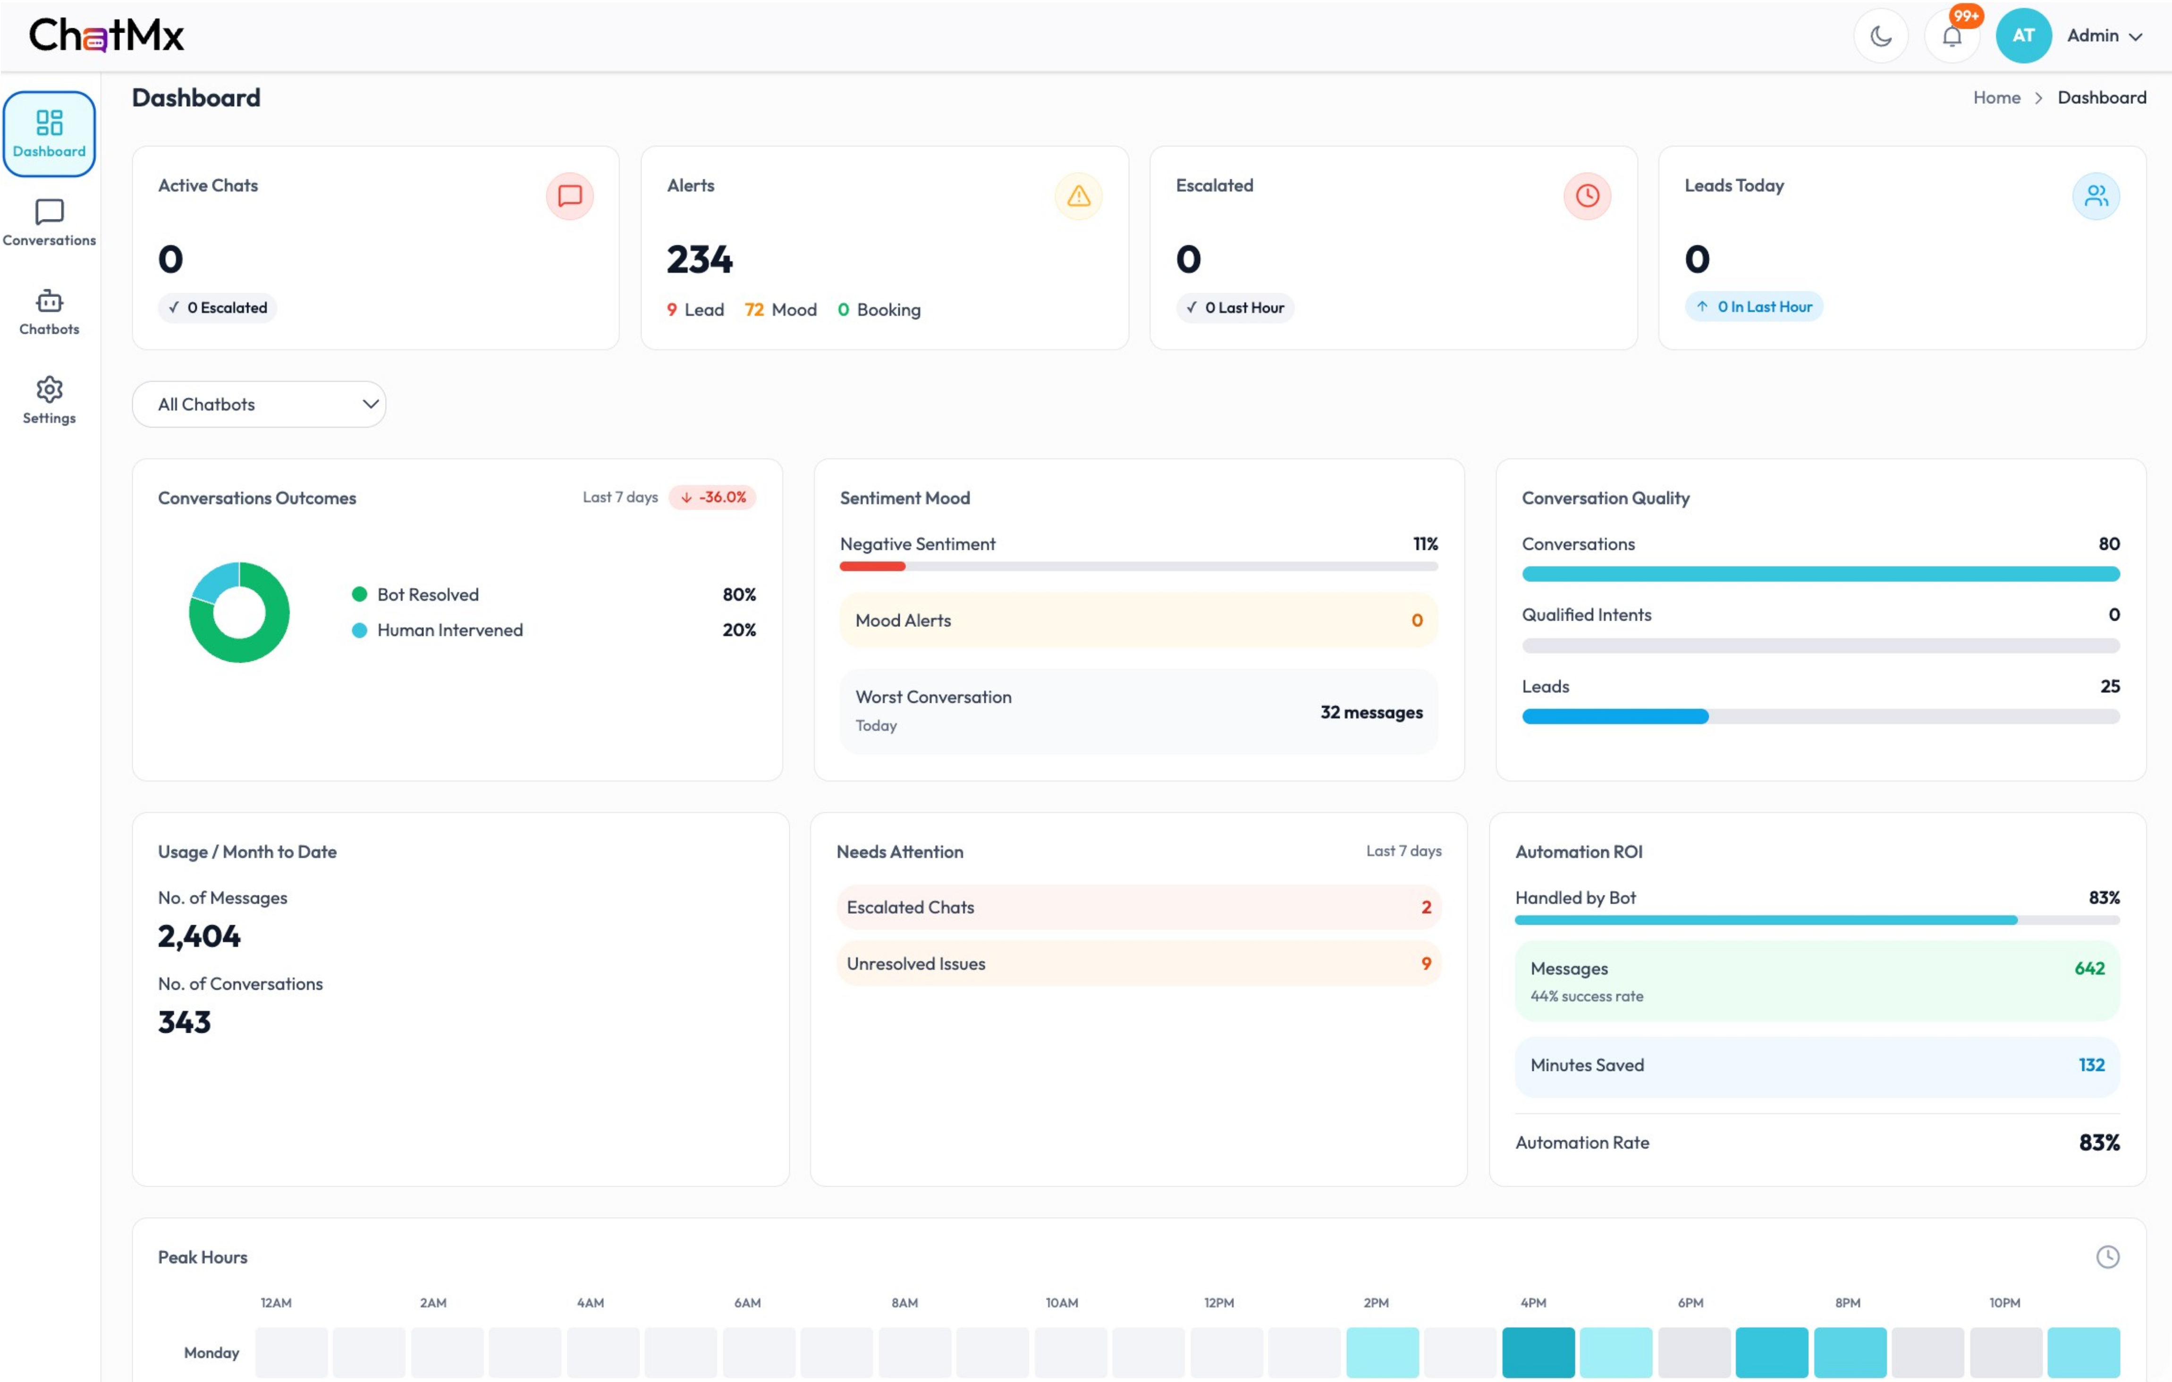The height and width of the screenshot is (1382, 2172).
Task: Open the Escalated Chats row
Action: (1138, 907)
